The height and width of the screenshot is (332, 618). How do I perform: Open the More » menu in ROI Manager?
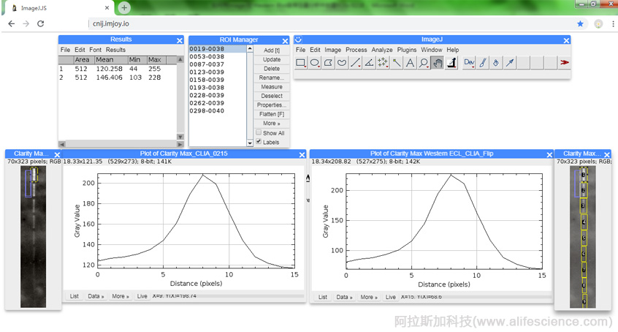tap(271, 124)
